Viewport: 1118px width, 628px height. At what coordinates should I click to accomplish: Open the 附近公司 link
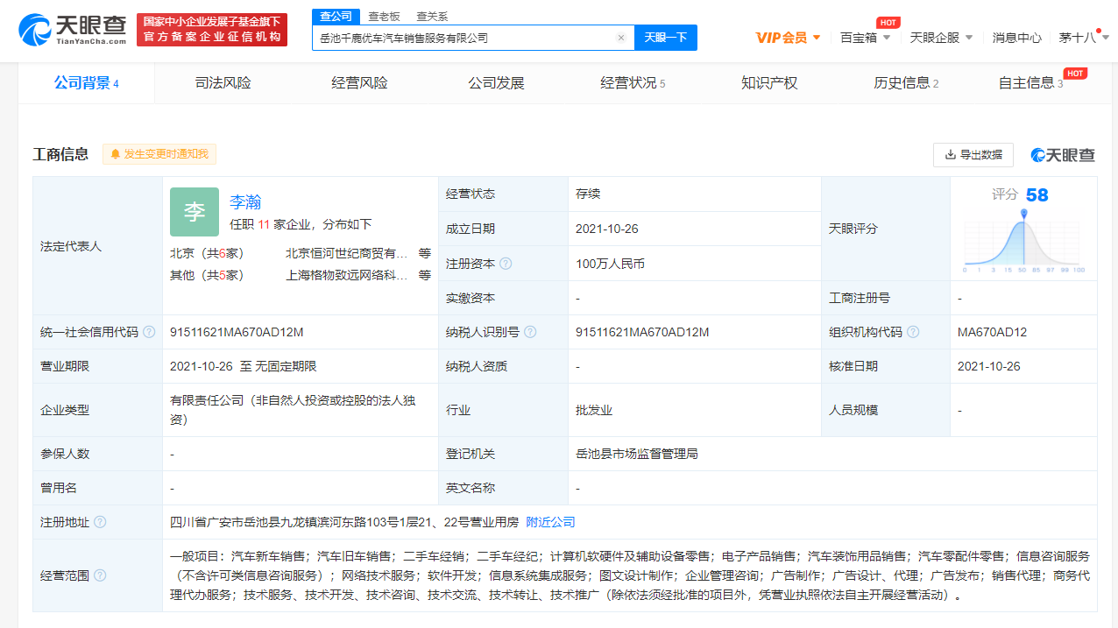[548, 521]
